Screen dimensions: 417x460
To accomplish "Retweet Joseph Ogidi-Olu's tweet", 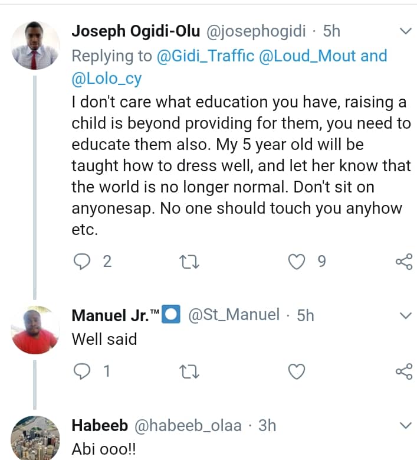I will (190, 261).
